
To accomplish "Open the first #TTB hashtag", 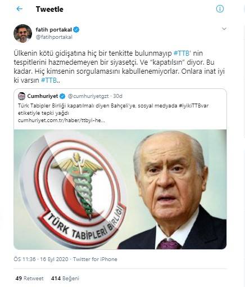I will click(182, 53).
